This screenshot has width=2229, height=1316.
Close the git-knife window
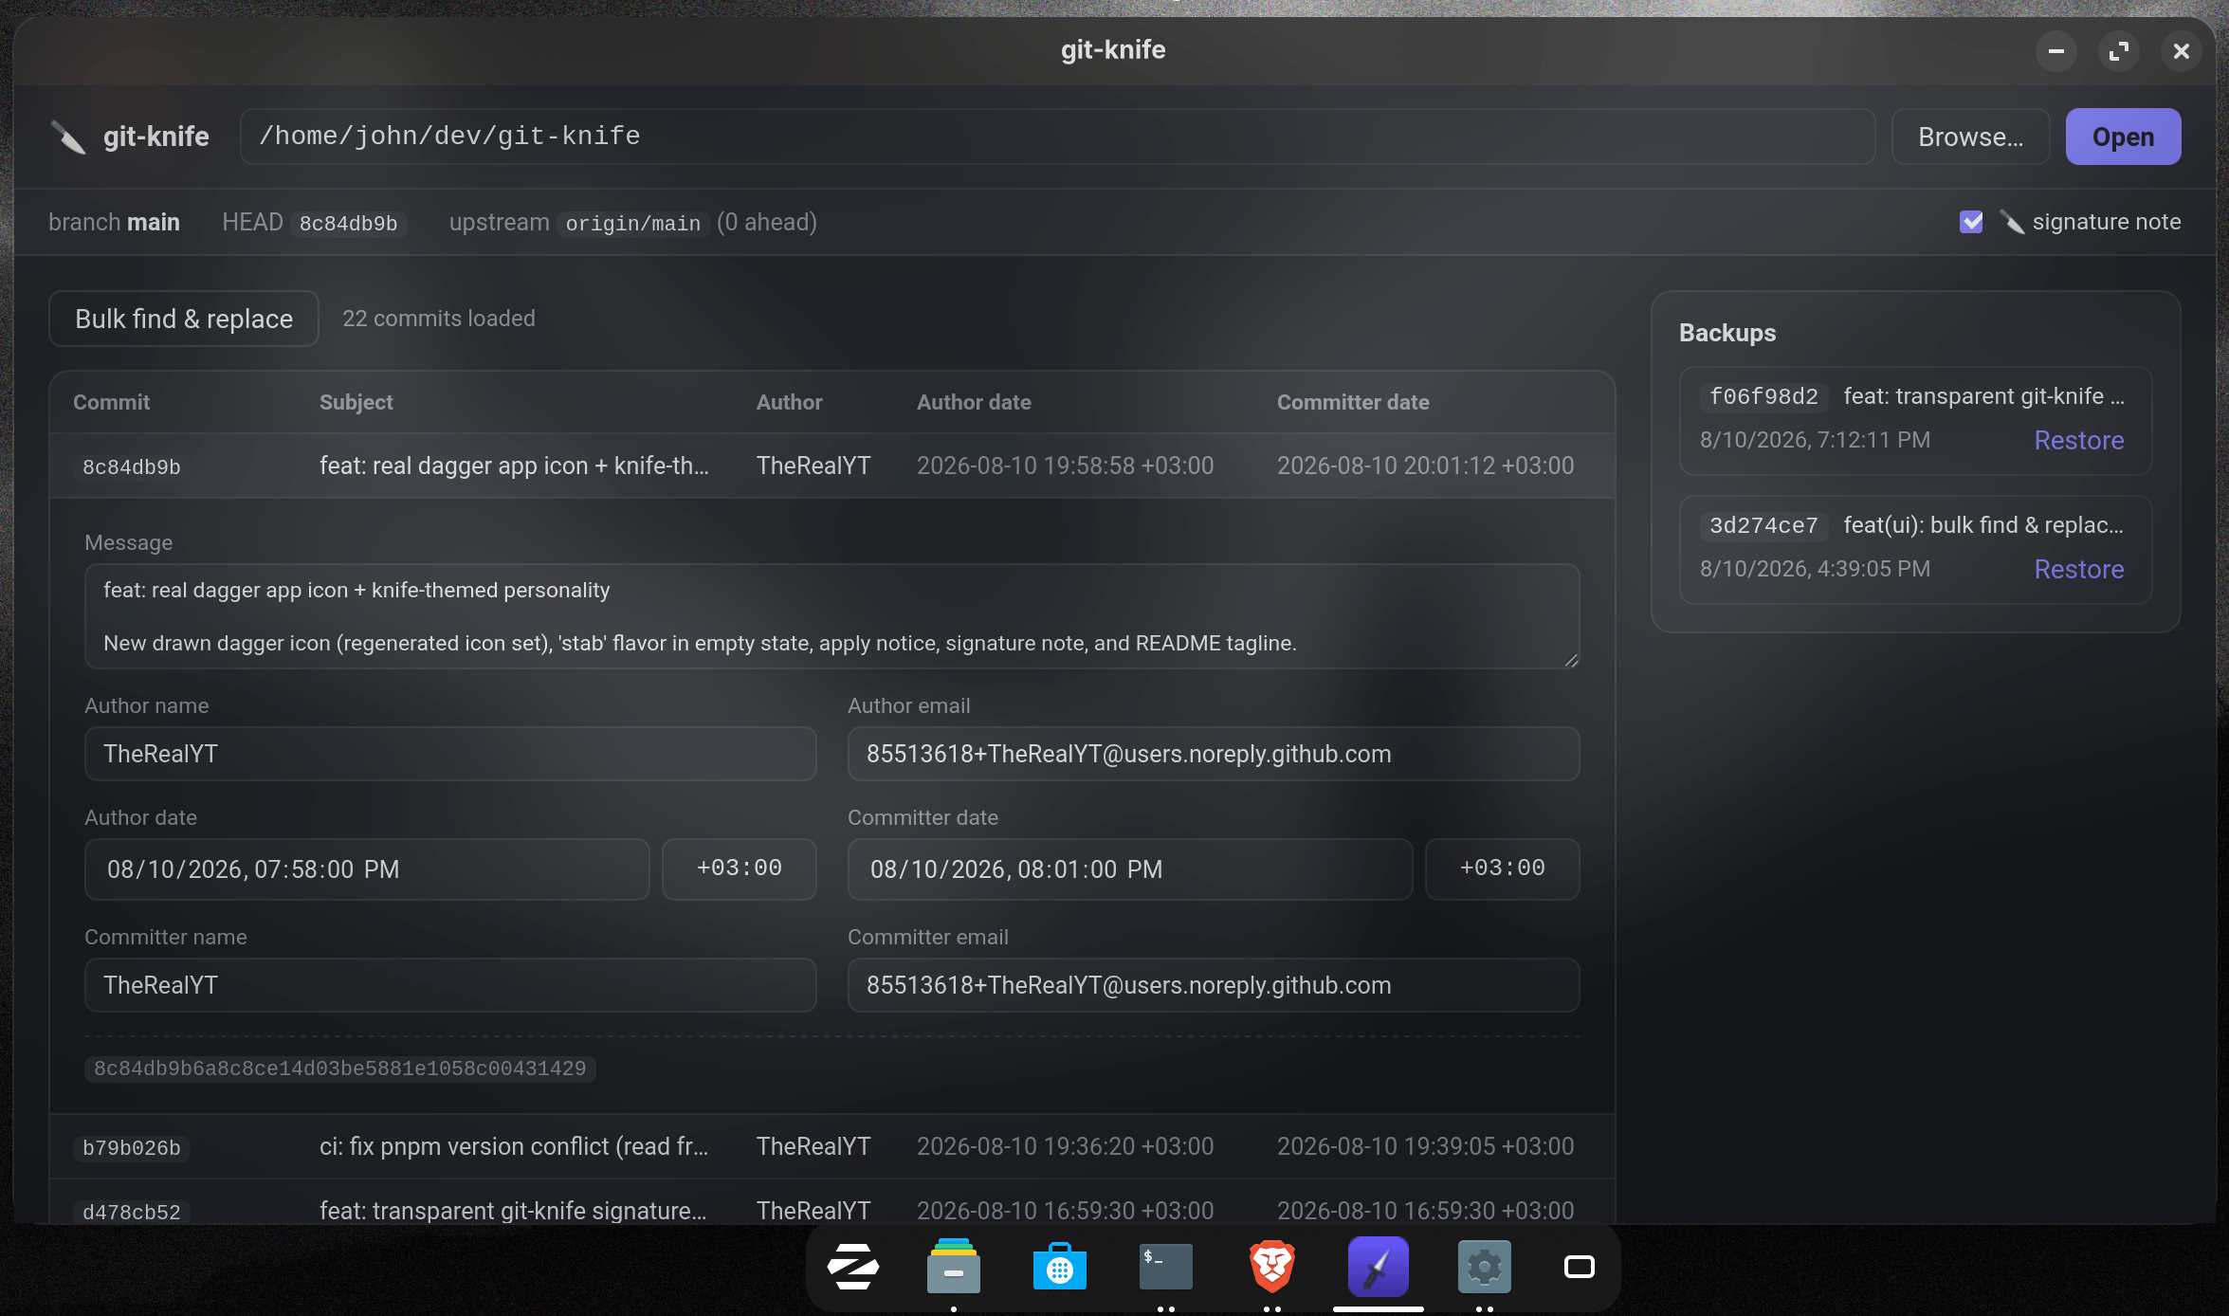(x=2182, y=51)
